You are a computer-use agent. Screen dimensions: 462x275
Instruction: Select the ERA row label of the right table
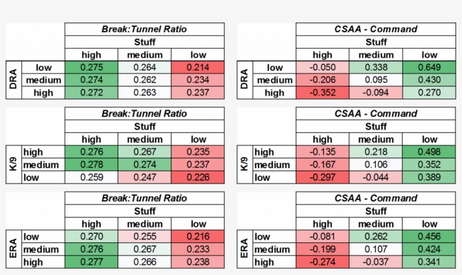pos(245,249)
